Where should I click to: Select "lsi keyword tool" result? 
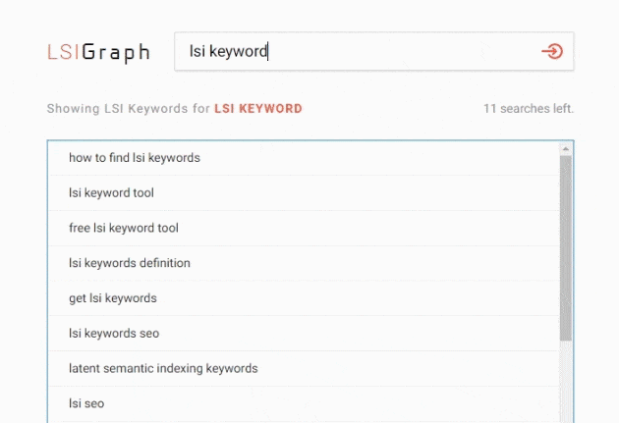[x=304, y=192]
